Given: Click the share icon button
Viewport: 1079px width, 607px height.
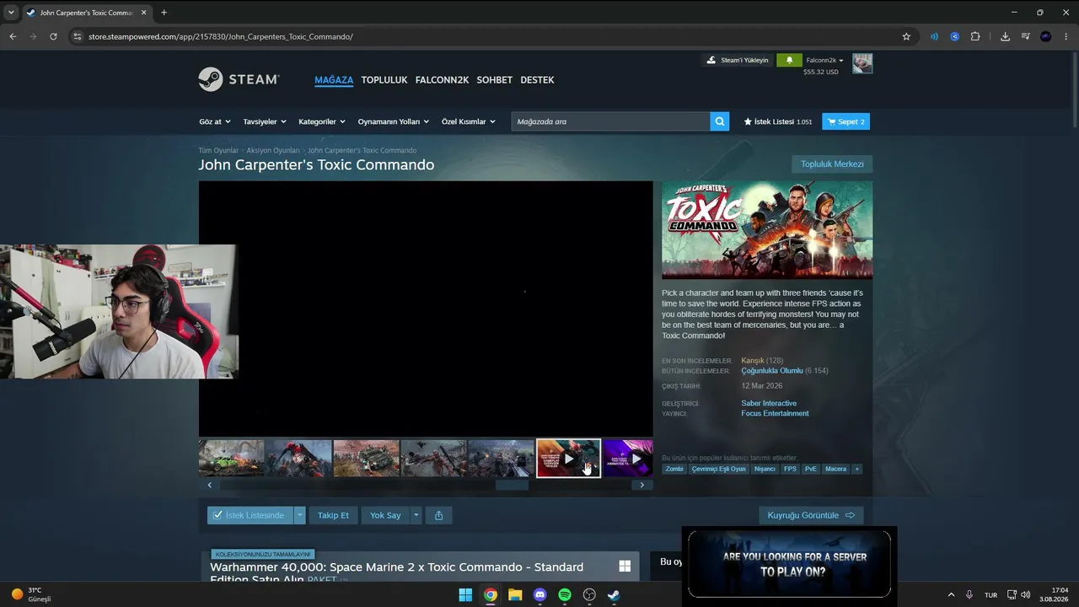Looking at the screenshot, I should pos(438,515).
